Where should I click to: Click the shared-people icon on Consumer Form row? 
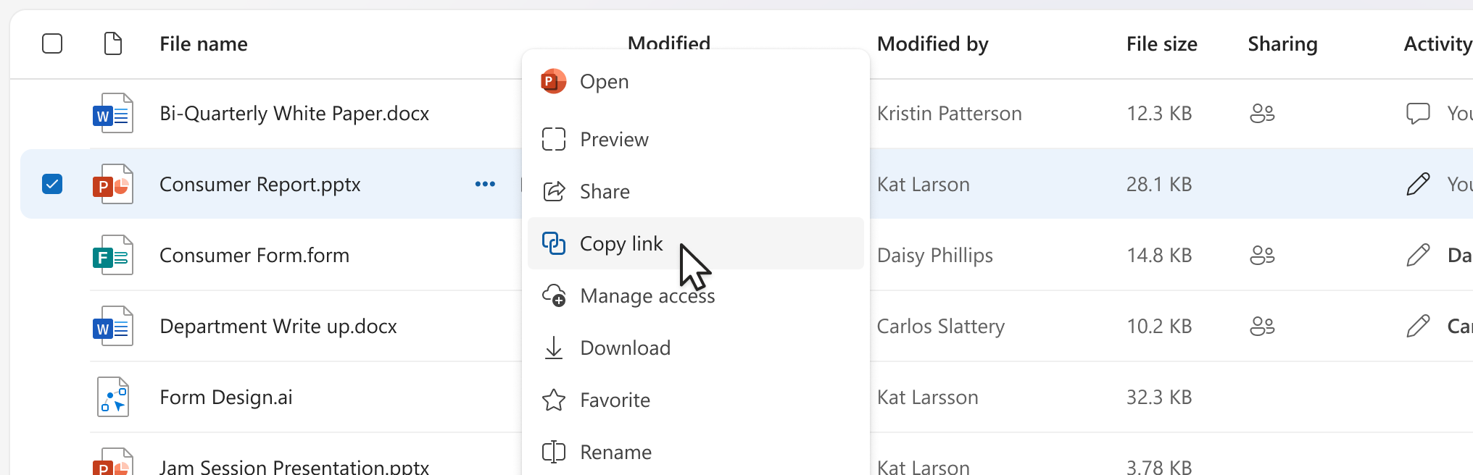click(1262, 255)
